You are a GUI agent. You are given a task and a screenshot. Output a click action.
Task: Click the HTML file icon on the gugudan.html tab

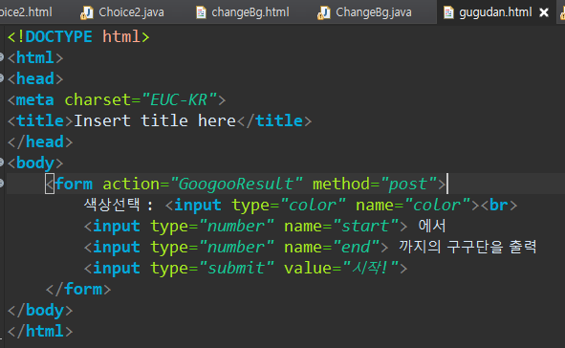point(448,13)
